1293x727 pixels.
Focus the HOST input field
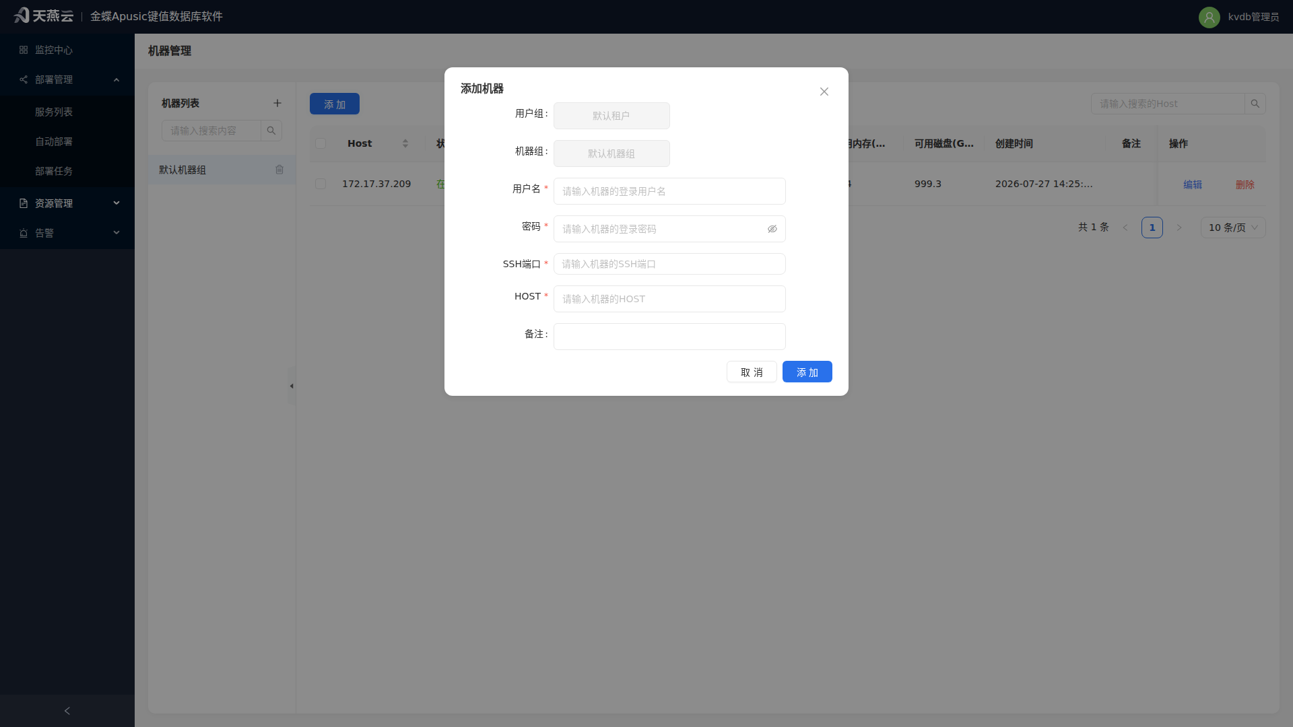click(669, 299)
